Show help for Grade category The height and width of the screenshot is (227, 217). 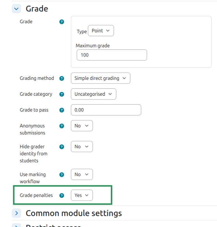click(x=62, y=94)
